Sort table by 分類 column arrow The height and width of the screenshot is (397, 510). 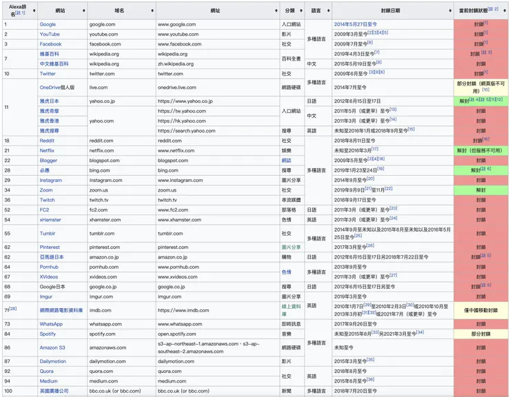(301, 11)
